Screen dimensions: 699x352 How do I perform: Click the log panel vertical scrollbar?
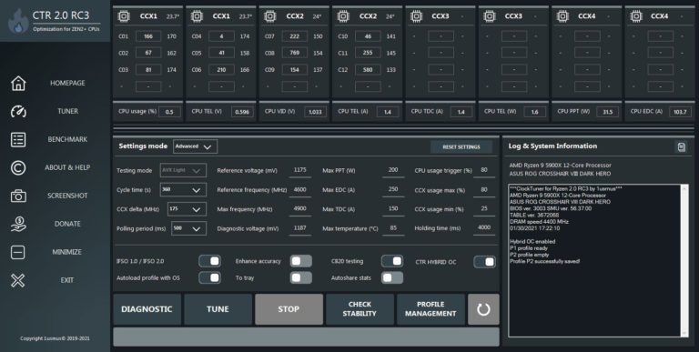[x=684, y=261]
